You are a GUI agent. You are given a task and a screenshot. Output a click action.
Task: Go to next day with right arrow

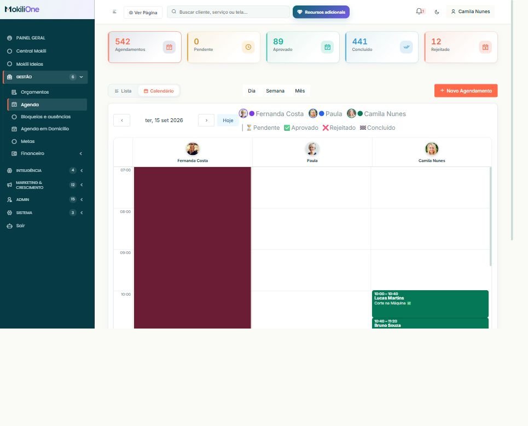pos(206,120)
